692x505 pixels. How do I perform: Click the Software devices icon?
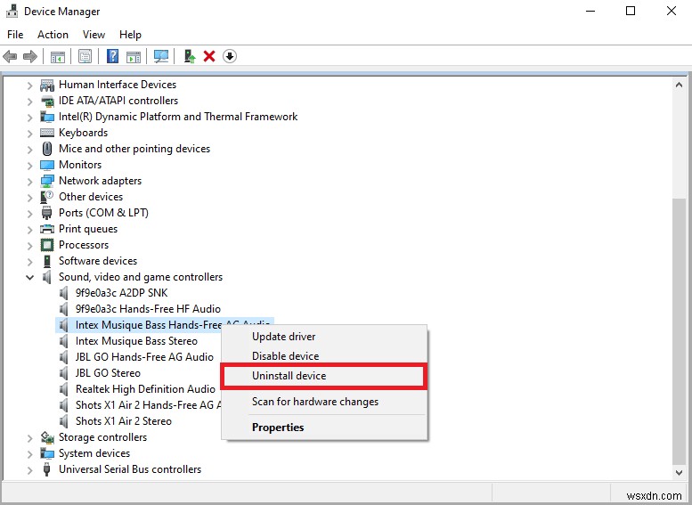coord(47,261)
